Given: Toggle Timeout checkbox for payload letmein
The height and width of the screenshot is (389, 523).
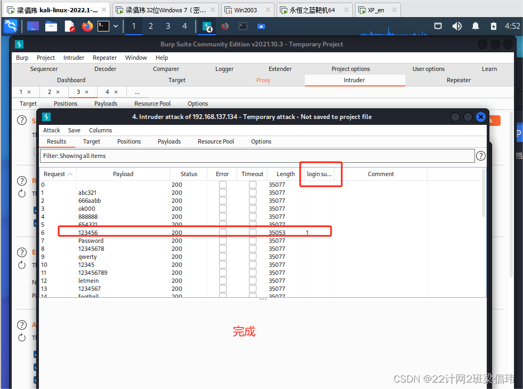Looking at the screenshot, I should click(x=253, y=281).
